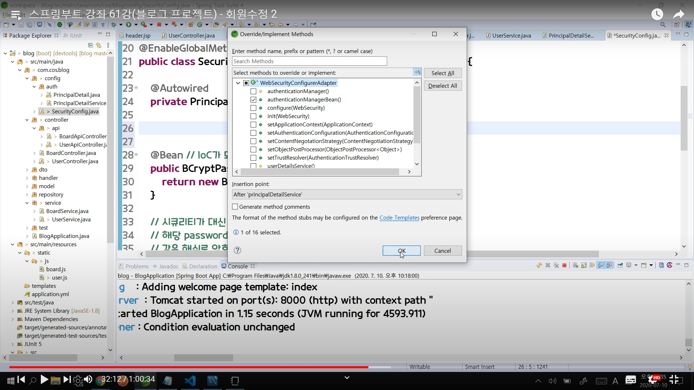
Task: Click Remove All Terminated Launches icon
Action: coord(556,265)
